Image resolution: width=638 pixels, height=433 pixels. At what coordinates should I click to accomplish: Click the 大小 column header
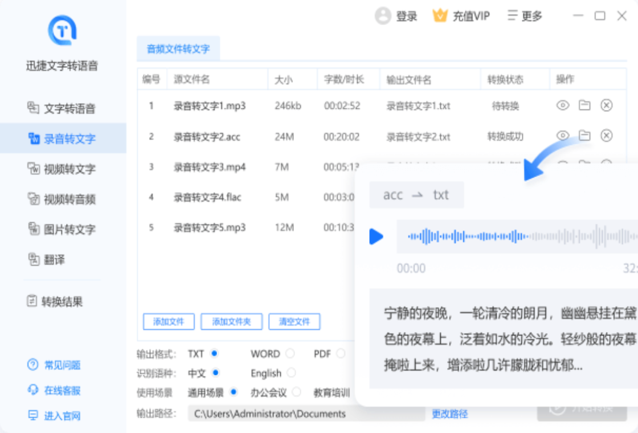tap(284, 79)
